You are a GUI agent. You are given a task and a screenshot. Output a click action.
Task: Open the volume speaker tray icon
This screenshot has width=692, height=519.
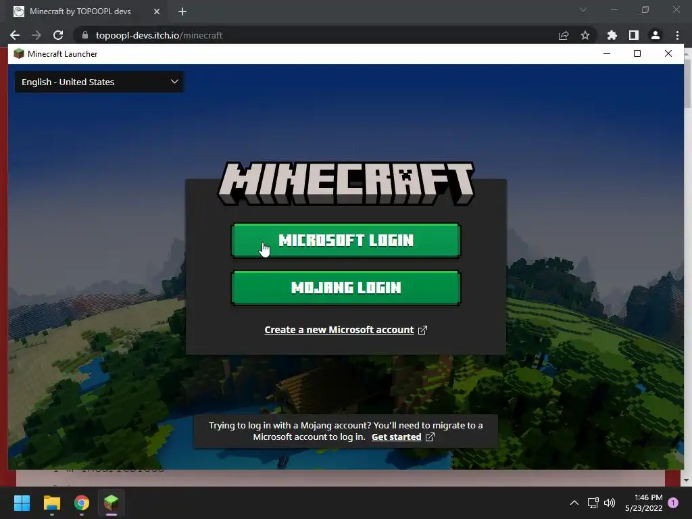[x=610, y=503]
